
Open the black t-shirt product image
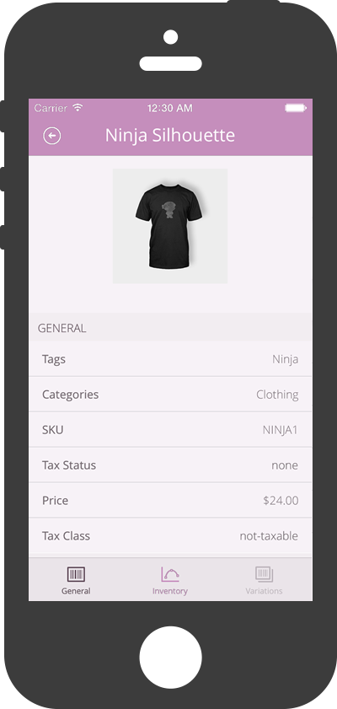[170, 226]
